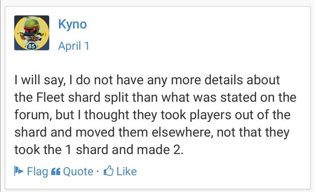The image size is (315, 192).
Task: Click the helmet character in Kyno's avatar
Action: click(x=30, y=30)
